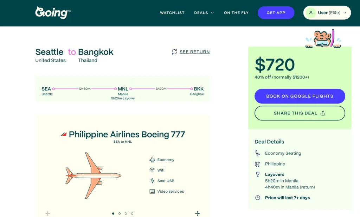The image size is (360, 217).
Task: Select ON THE FLY in the navigation
Action: coord(236,13)
